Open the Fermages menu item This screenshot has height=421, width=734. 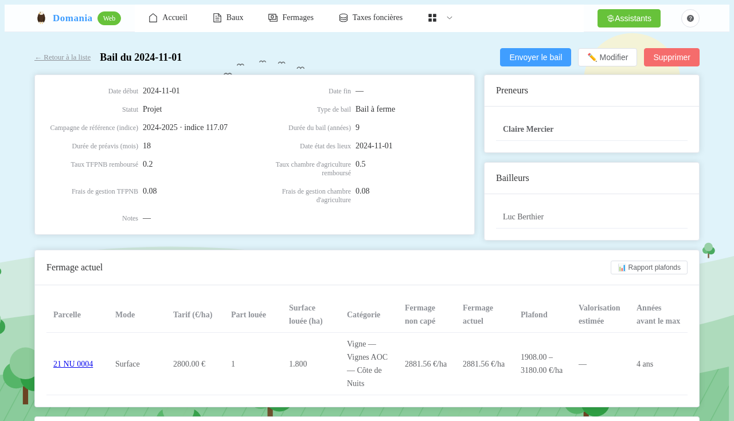click(291, 18)
